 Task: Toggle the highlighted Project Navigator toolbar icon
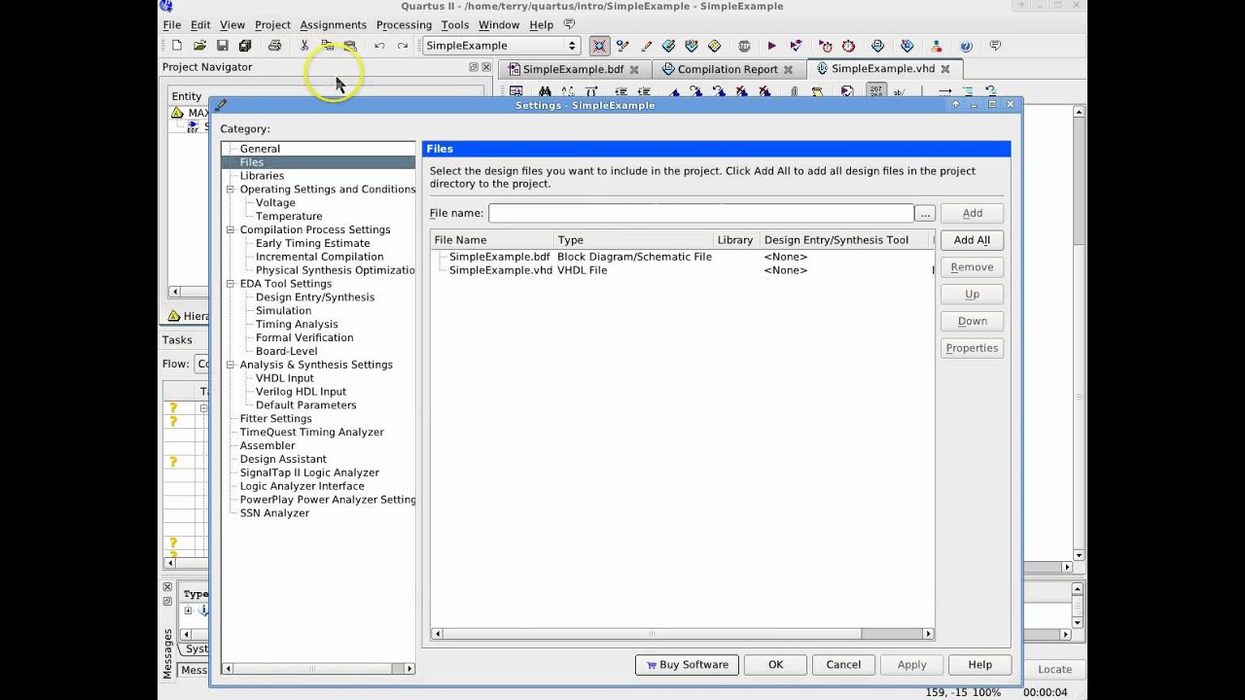(x=600, y=46)
